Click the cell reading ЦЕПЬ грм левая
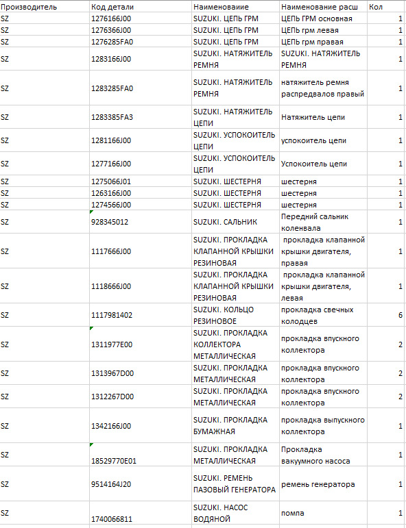The height and width of the screenshot is (528, 406). 323,30
